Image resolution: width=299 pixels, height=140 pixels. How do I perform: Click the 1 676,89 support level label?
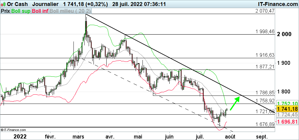(x=265, y=124)
